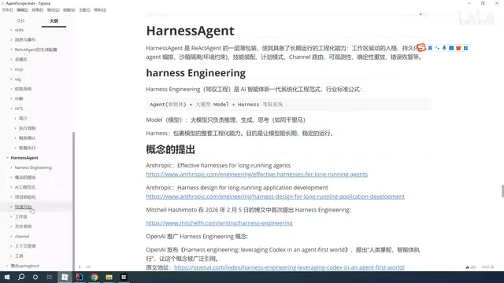Open Task View in taskbar

(50, 277)
